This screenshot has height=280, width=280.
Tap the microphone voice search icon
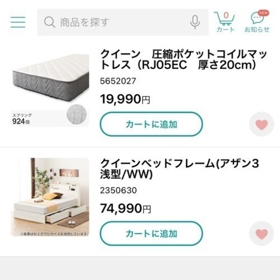pos(195,22)
